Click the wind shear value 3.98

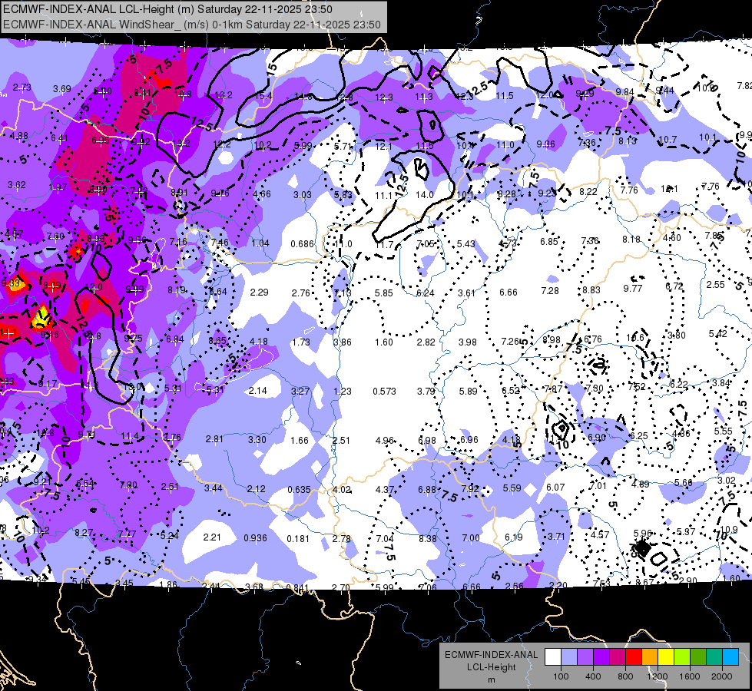[x=468, y=342]
